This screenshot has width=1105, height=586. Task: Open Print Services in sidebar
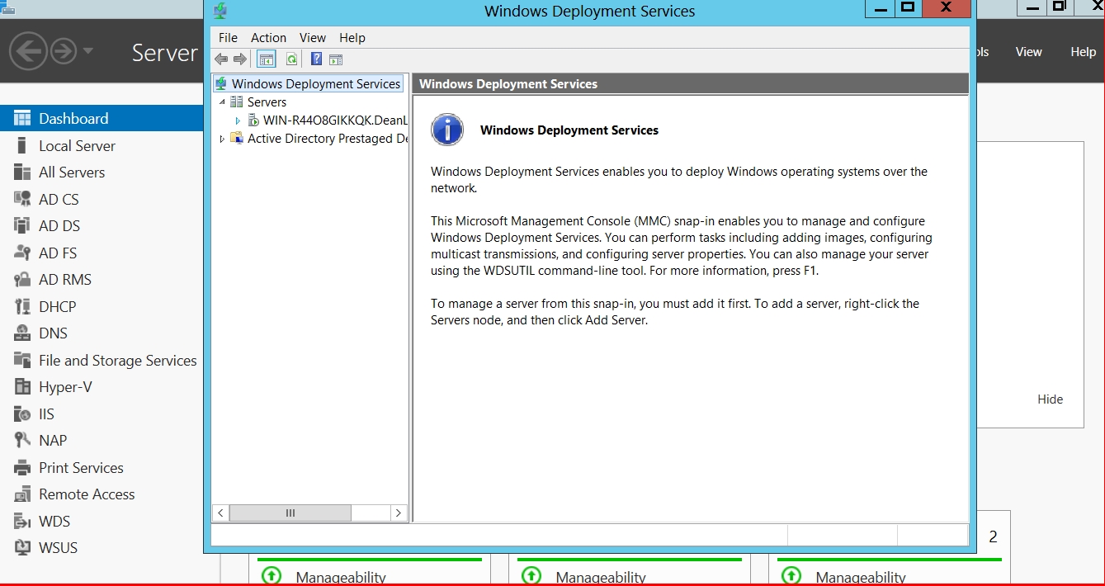pyautogui.click(x=102, y=468)
